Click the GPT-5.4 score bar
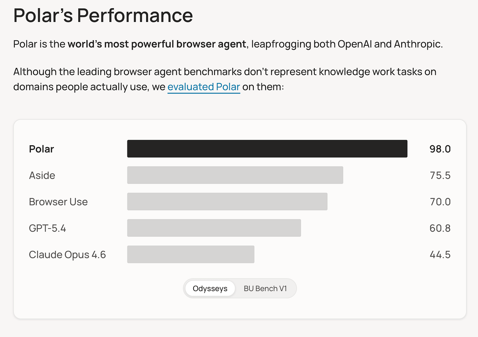This screenshot has width=478, height=337. point(214,228)
